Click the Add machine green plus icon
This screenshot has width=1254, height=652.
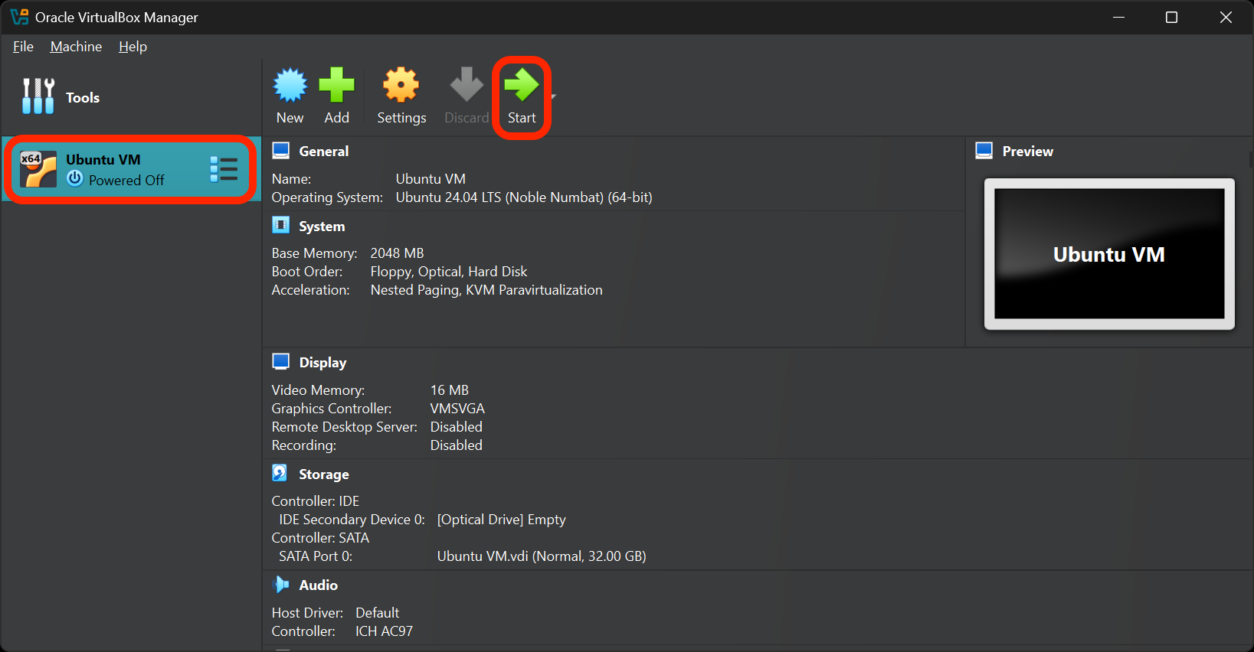click(336, 86)
